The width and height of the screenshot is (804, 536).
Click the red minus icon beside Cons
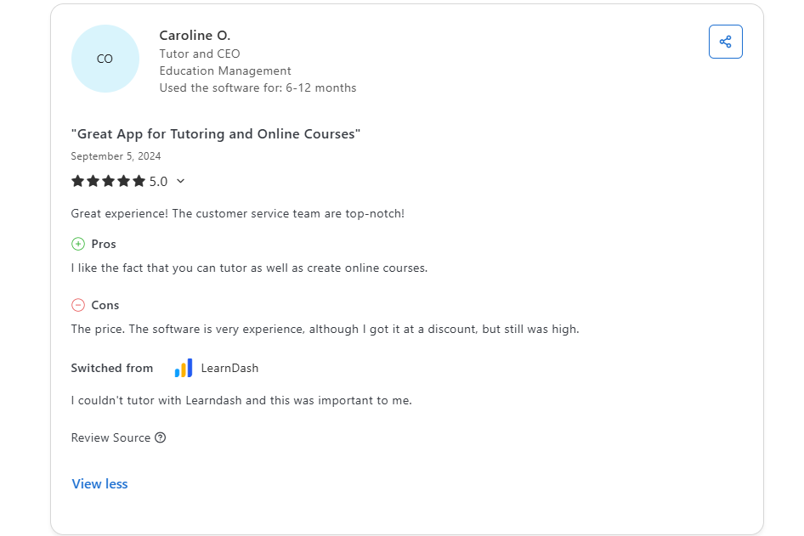pyautogui.click(x=78, y=305)
